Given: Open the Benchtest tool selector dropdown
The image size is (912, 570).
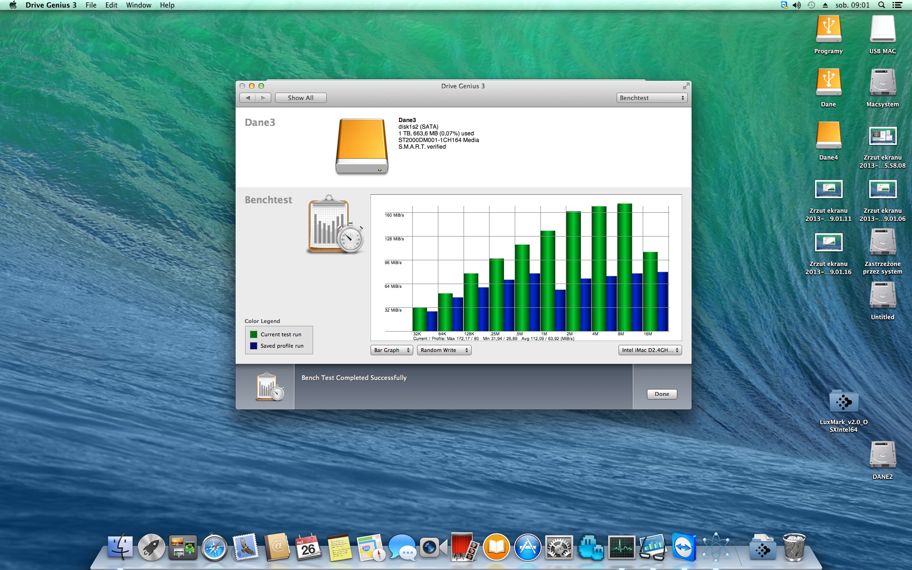Looking at the screenshot, I should click(x=652, y=98).
